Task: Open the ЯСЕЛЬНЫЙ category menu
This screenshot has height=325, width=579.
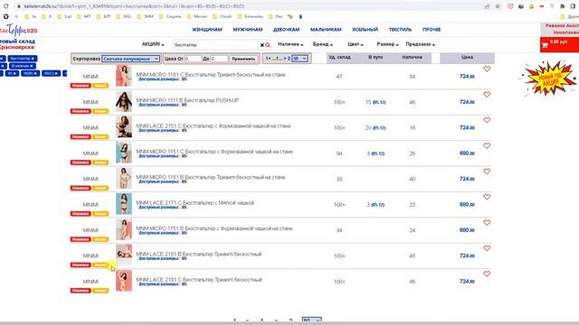Action: click(365, 30)
